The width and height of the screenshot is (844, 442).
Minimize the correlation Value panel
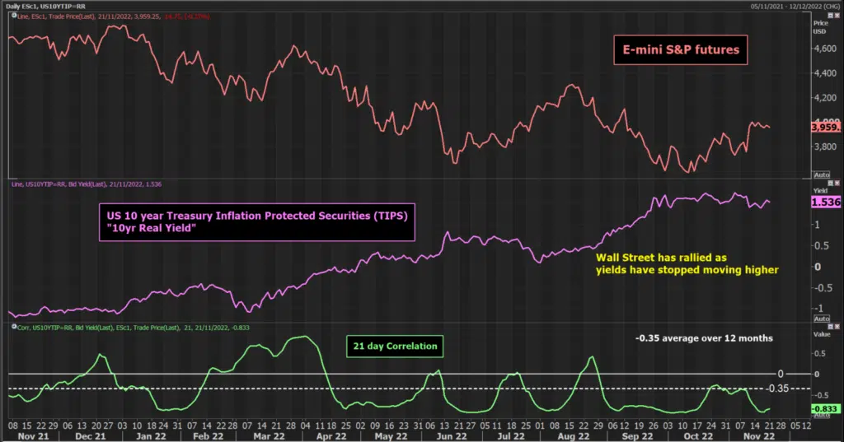[831, 327]
